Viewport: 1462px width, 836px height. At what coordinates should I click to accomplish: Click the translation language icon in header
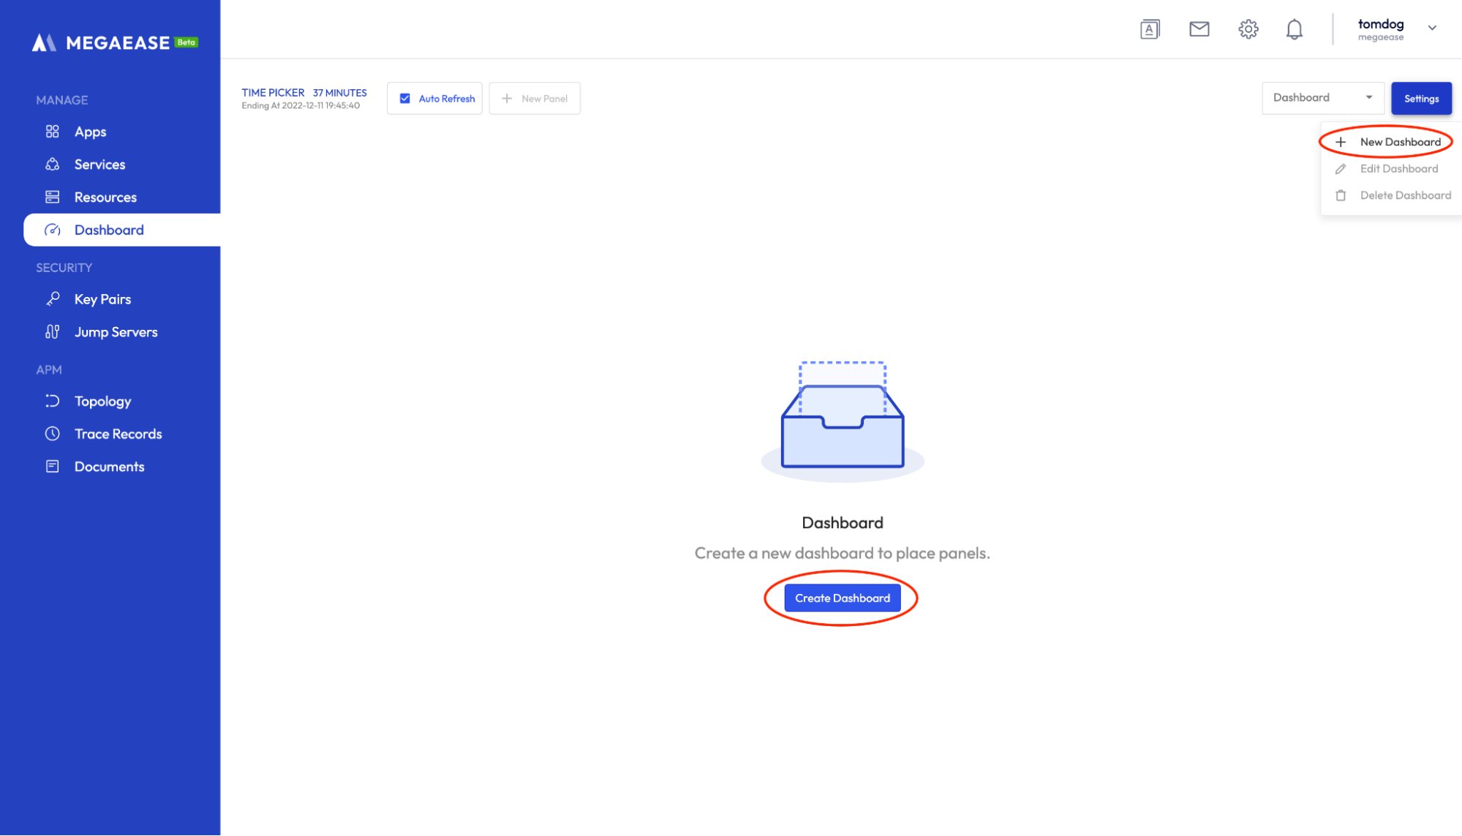point(1150,29)
